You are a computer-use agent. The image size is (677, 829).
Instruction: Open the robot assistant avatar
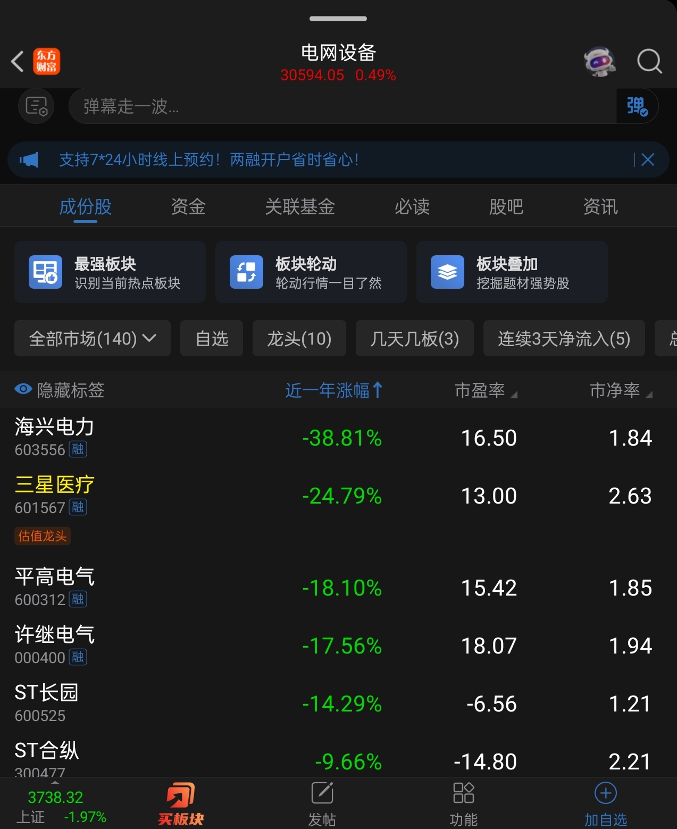pyautogui.click(x=599, y=61)
